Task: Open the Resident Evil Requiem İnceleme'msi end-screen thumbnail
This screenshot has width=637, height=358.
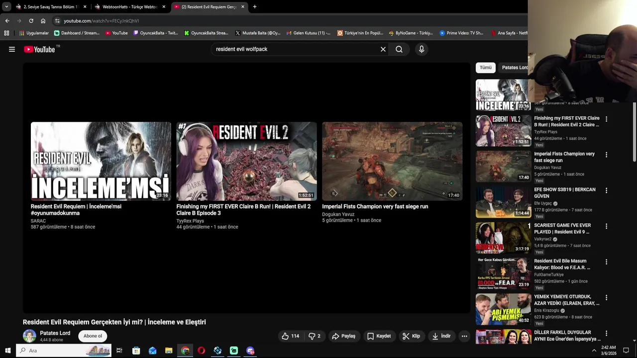Action: coord(101,161)
